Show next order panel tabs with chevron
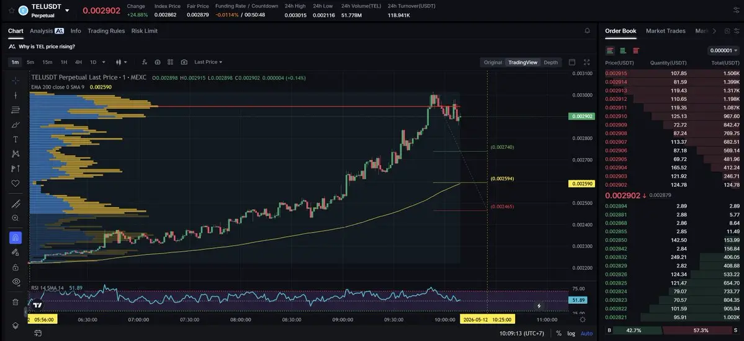 [715, 31]
